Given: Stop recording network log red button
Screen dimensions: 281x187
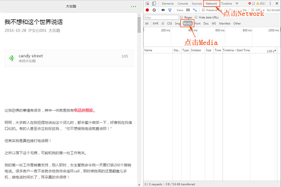Looking at the screenshot, I should pyautogui.click(x=148, y=10).
